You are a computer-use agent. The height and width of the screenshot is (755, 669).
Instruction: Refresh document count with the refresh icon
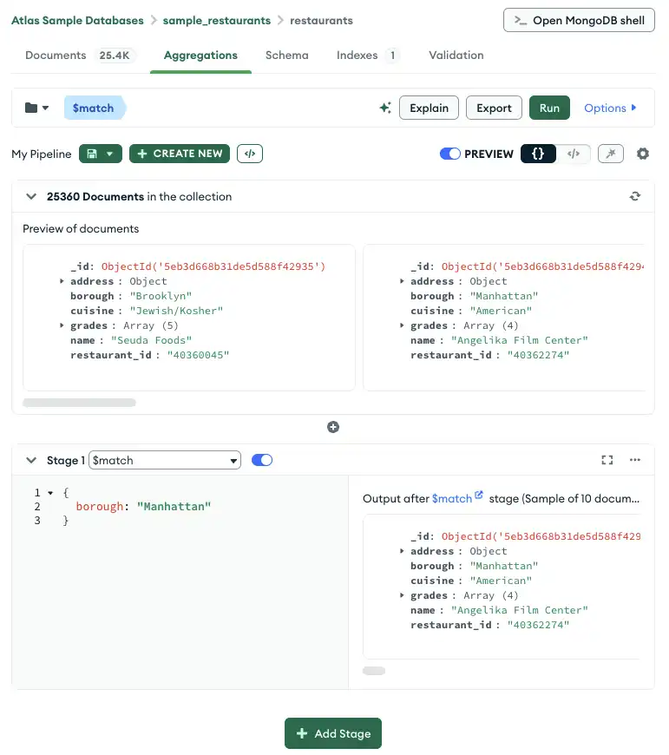[x=635, y=196]
